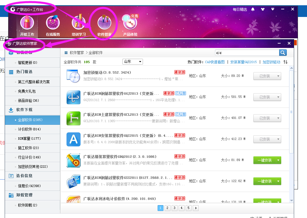Click the notification bell icon

[x=253, y=9]
